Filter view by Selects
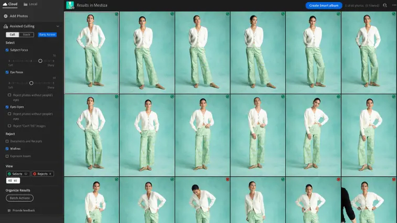This screenshot has height=223, width=397. (18, 174)
